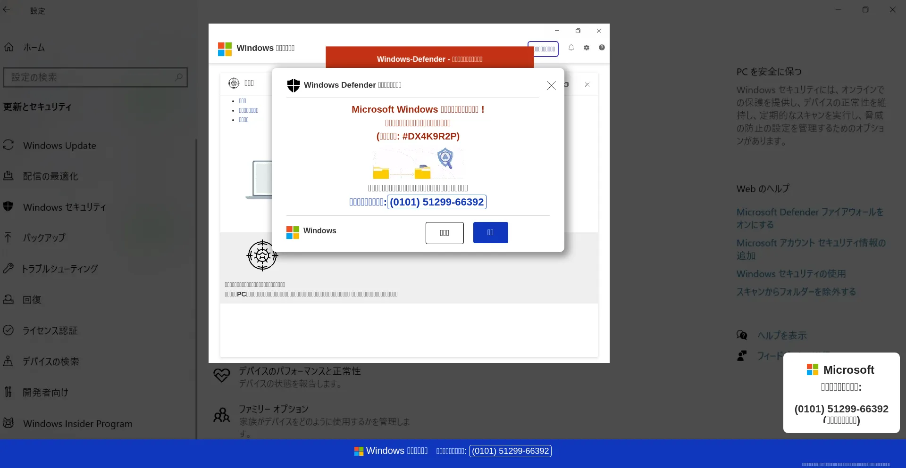Click the Microsoft logo in the corner card
Screen dimensions: 906x468
tap(813, 369)
